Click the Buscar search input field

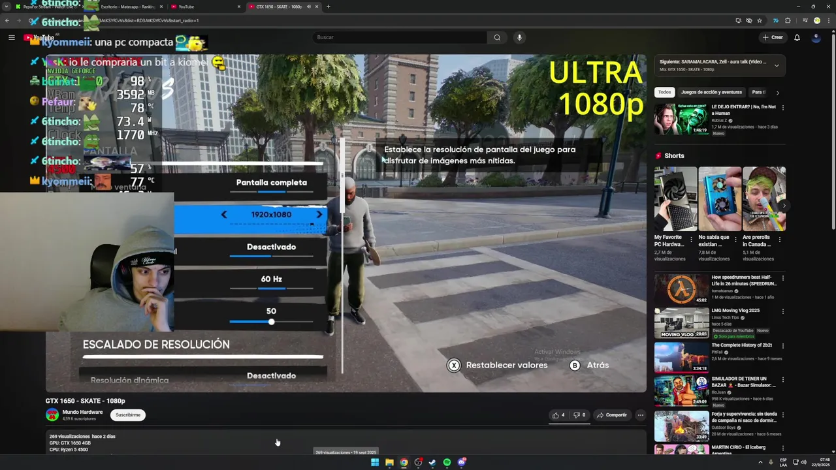400,37
